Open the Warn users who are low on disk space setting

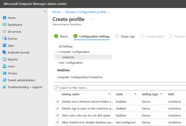[86, 115]
